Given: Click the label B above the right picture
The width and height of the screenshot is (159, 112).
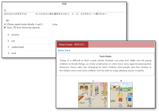Looking at the screenshot, I should click(x=121, y=81).
